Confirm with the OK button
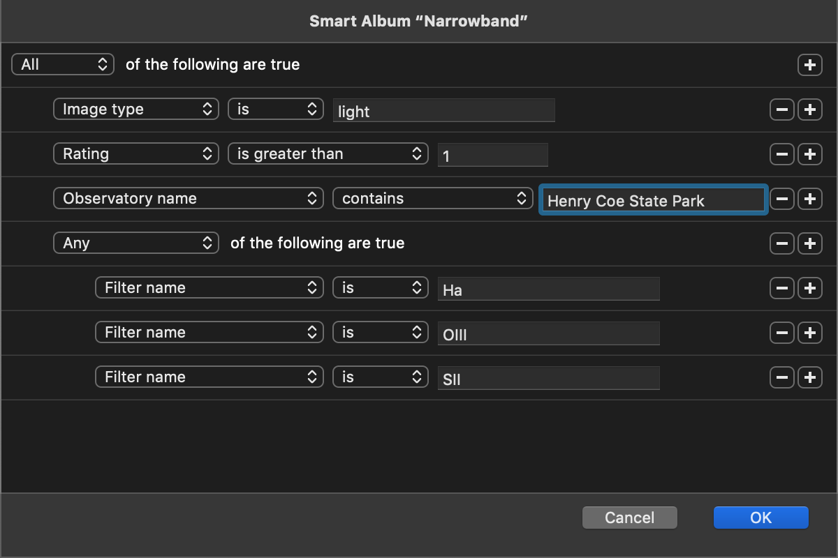 pos(760,518)
